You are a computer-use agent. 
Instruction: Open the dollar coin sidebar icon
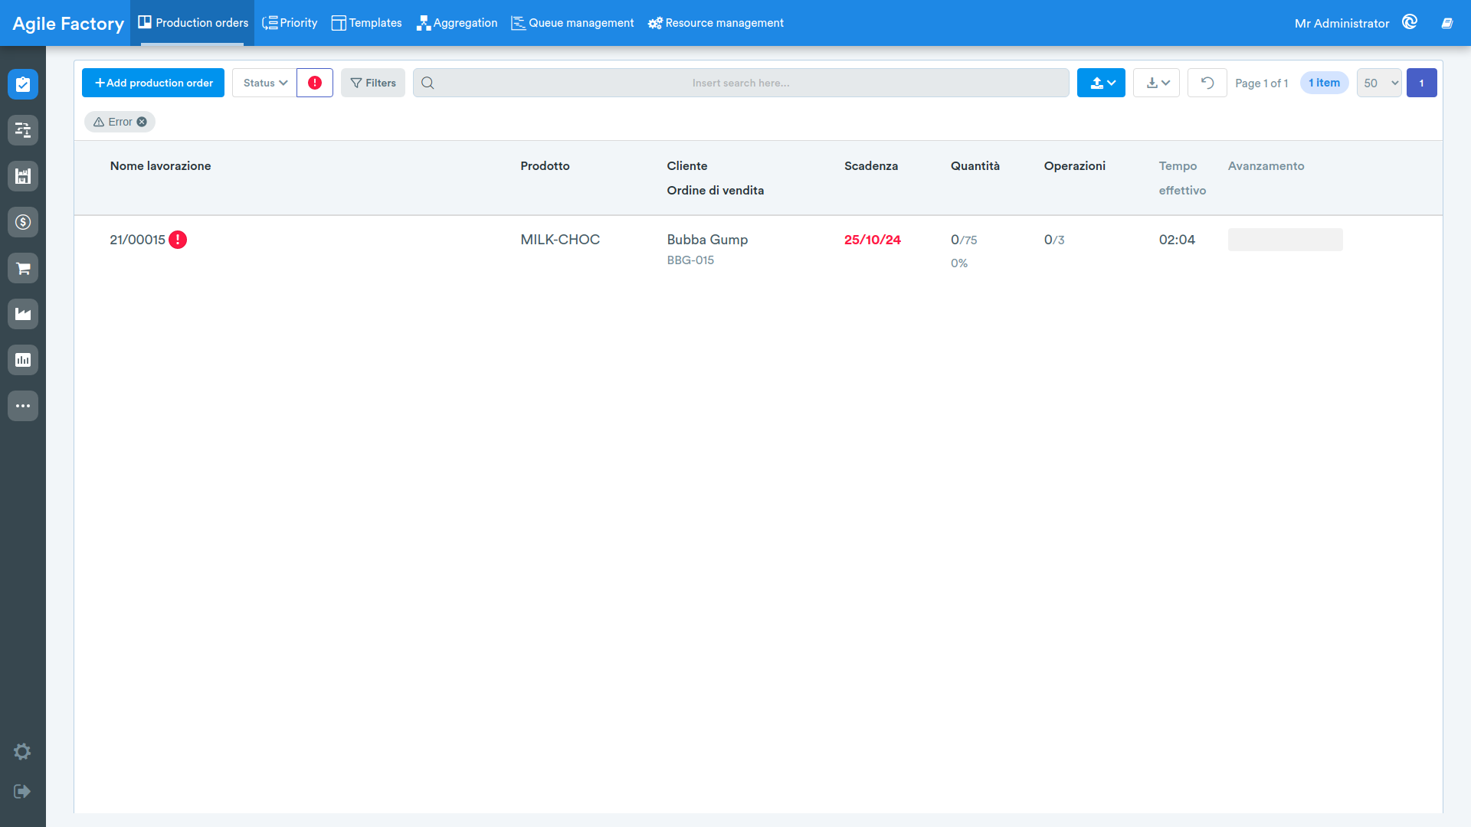click(x=23, y=222)
